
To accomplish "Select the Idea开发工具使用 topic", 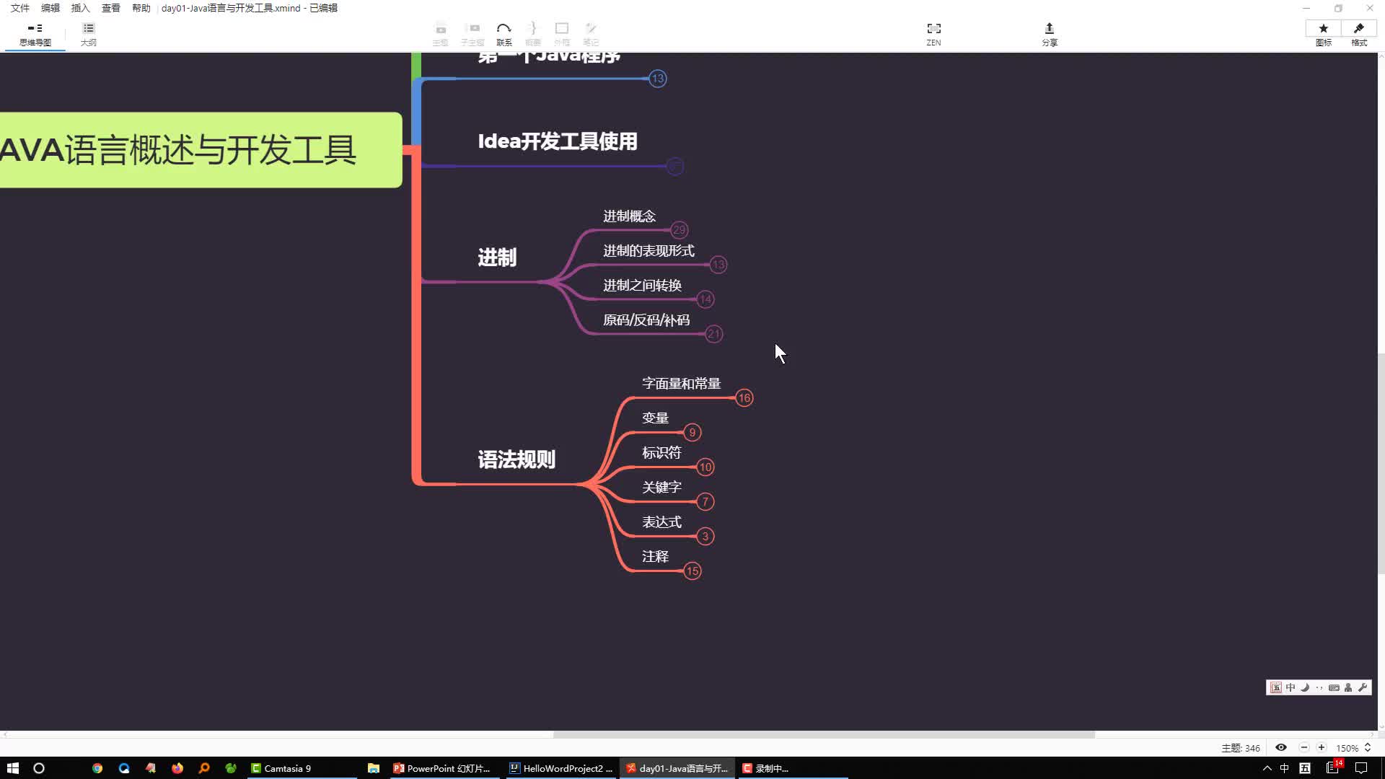I will tap(558, 141).
